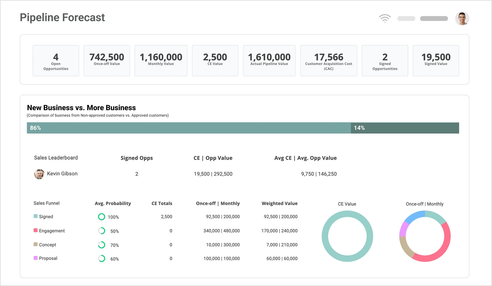Select the CE Value 2,500 card
The image size is (492, 286).
(215, 61)
